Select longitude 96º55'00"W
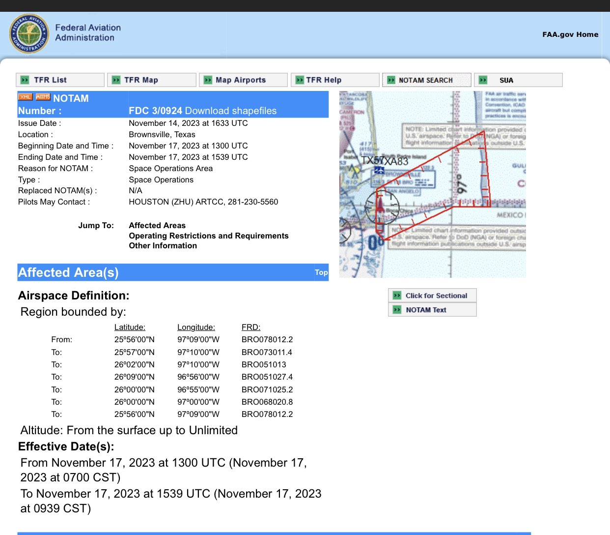The image size is (610, 535). tap(198, 389)
